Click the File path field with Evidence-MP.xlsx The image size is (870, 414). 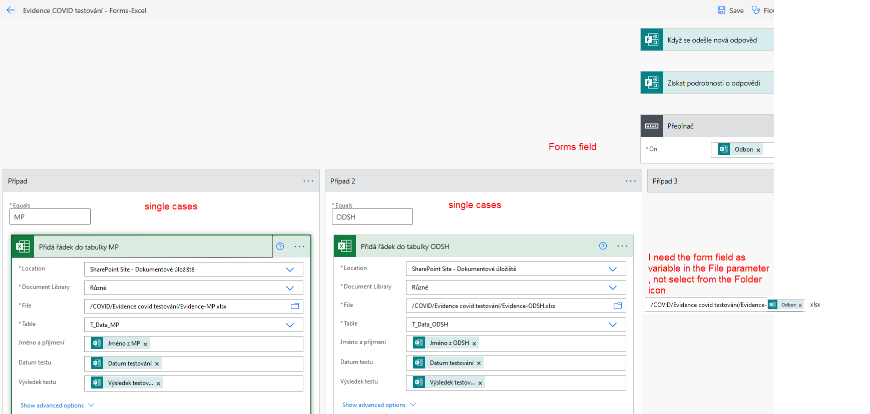click(x=194, y=306)
